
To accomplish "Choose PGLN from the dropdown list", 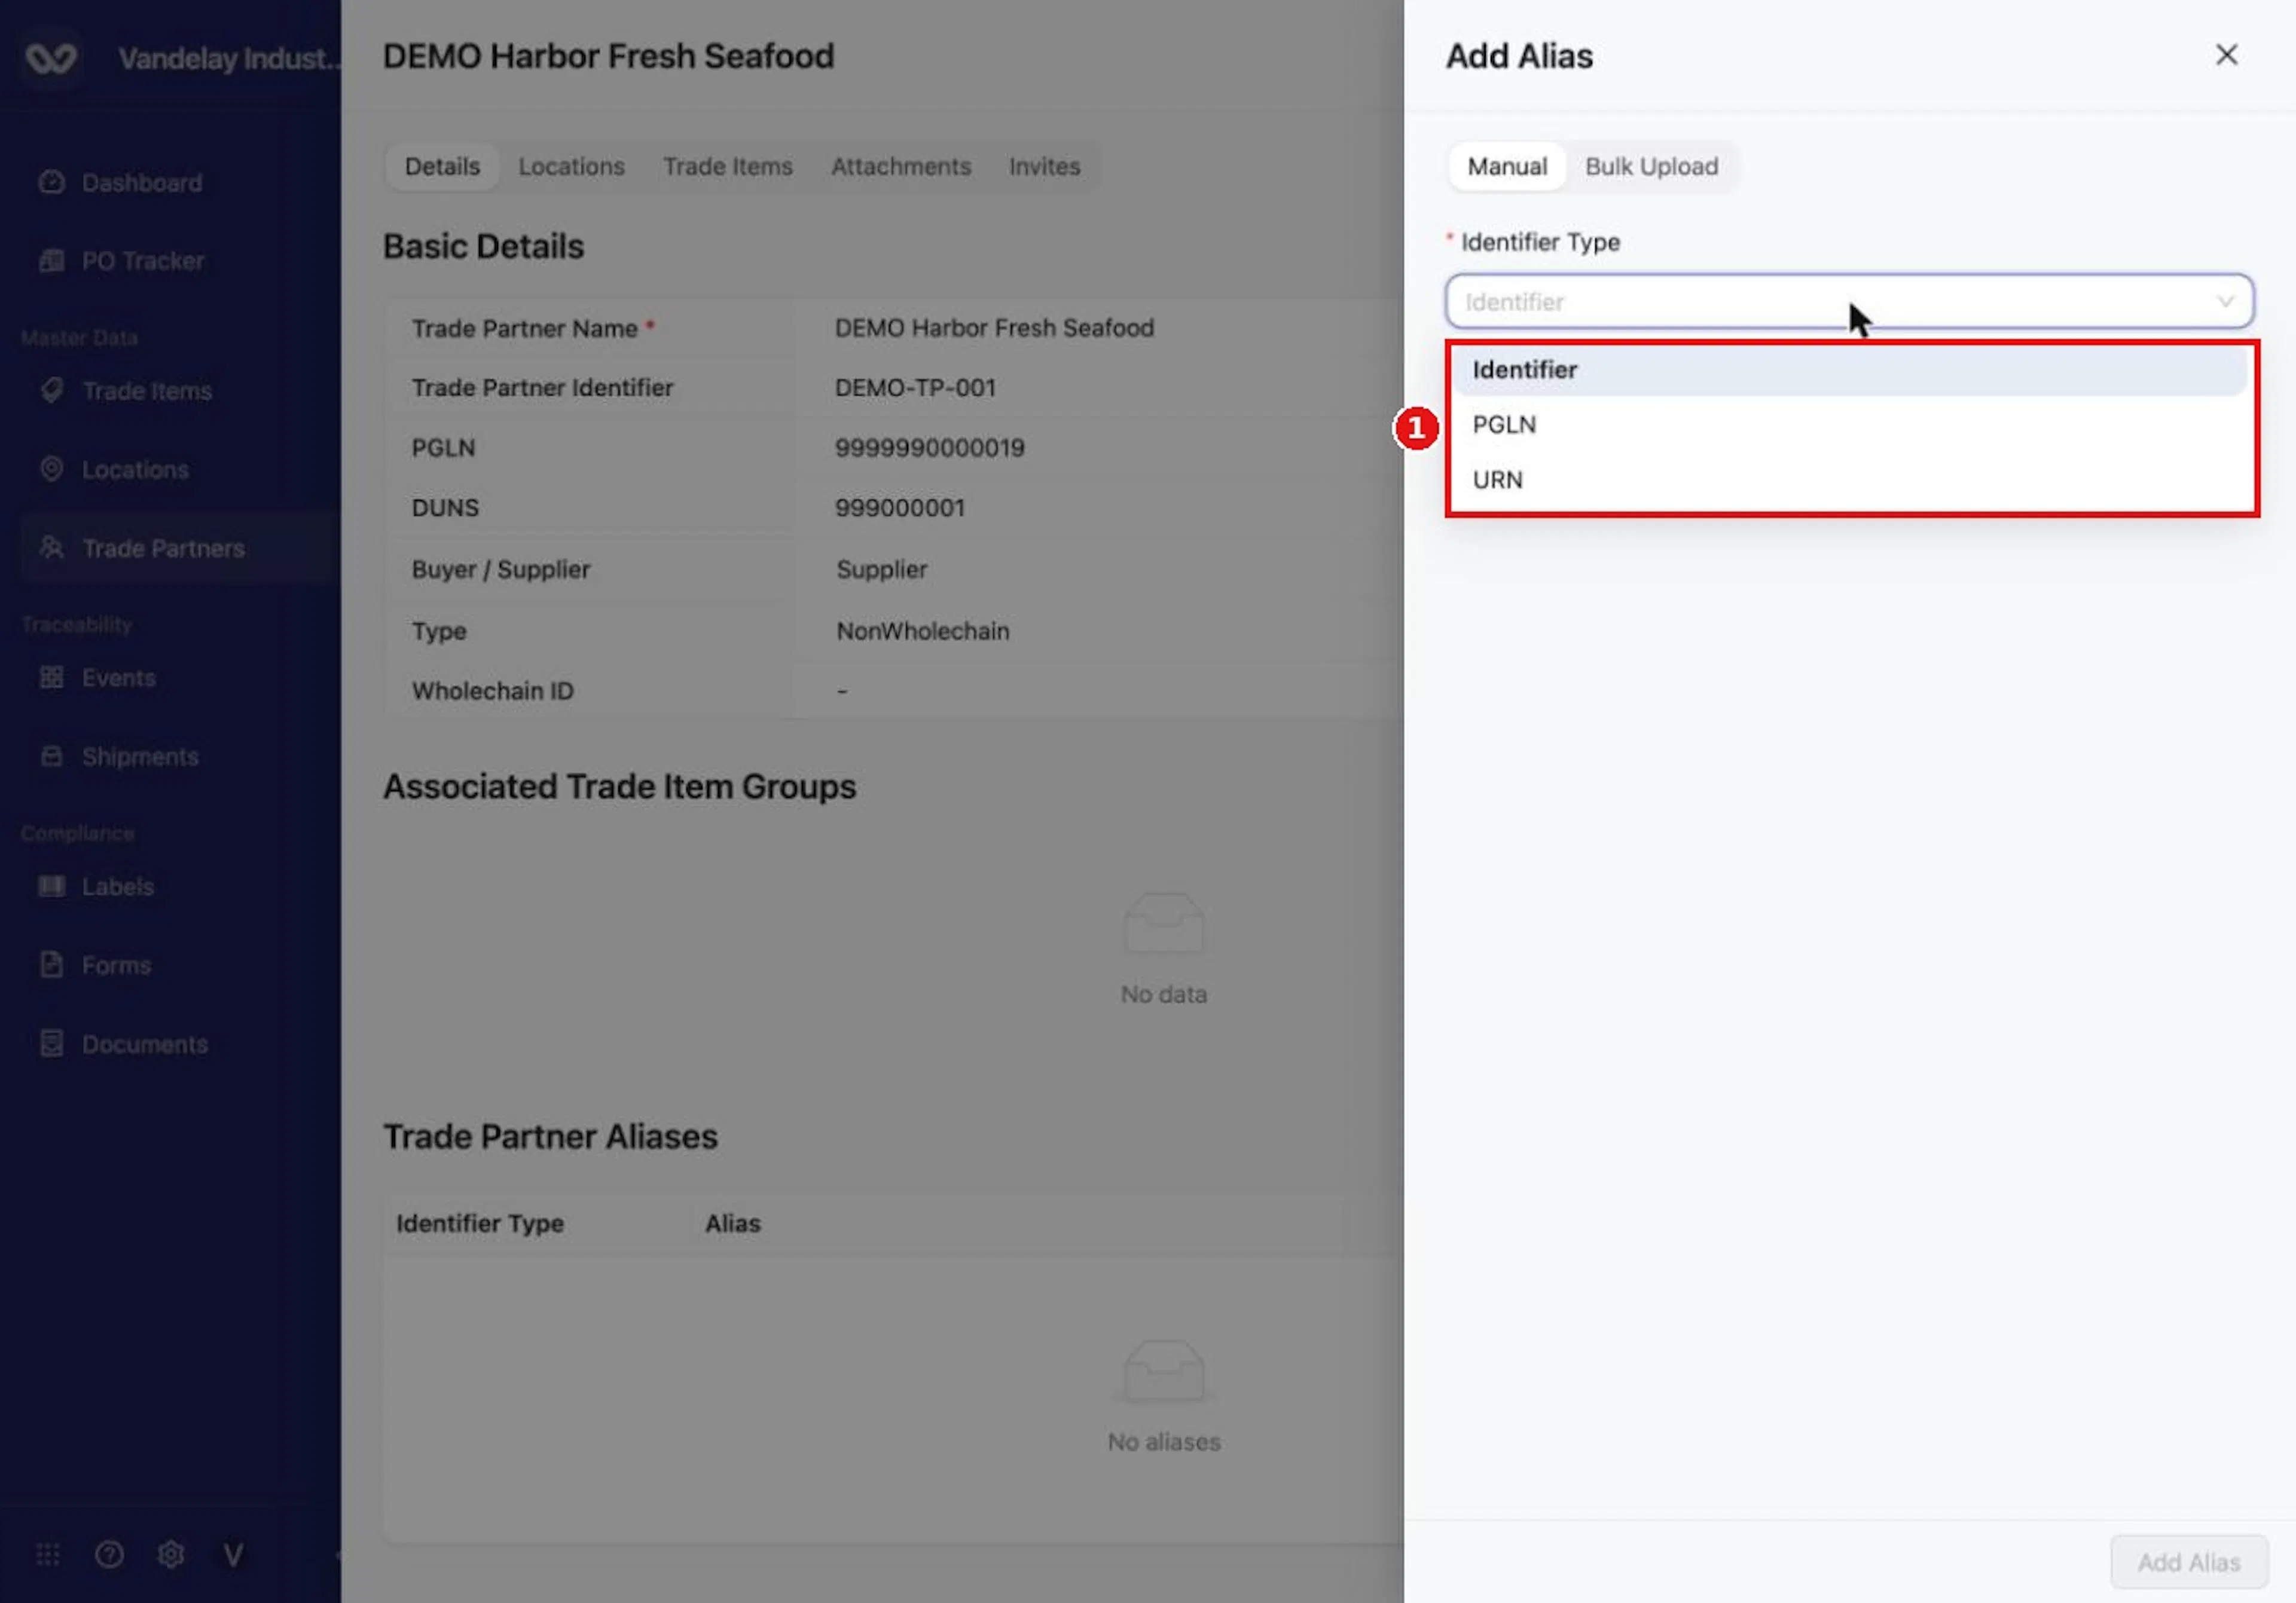I will tap(1850, 425).
